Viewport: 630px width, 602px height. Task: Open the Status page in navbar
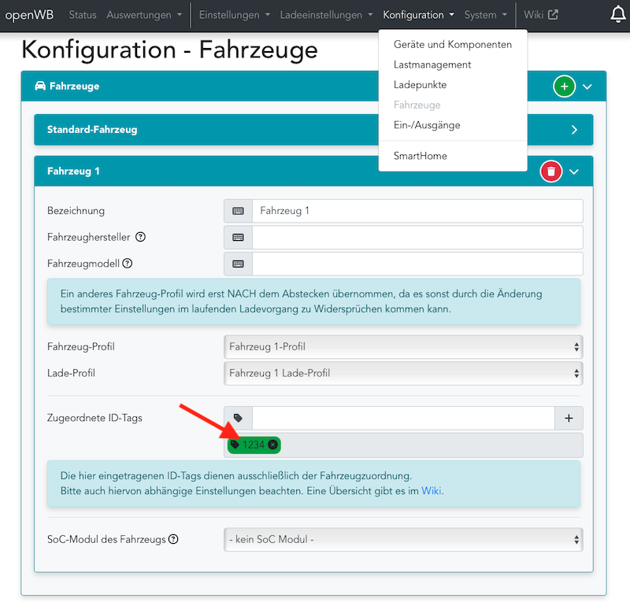[x=83, y=15]
